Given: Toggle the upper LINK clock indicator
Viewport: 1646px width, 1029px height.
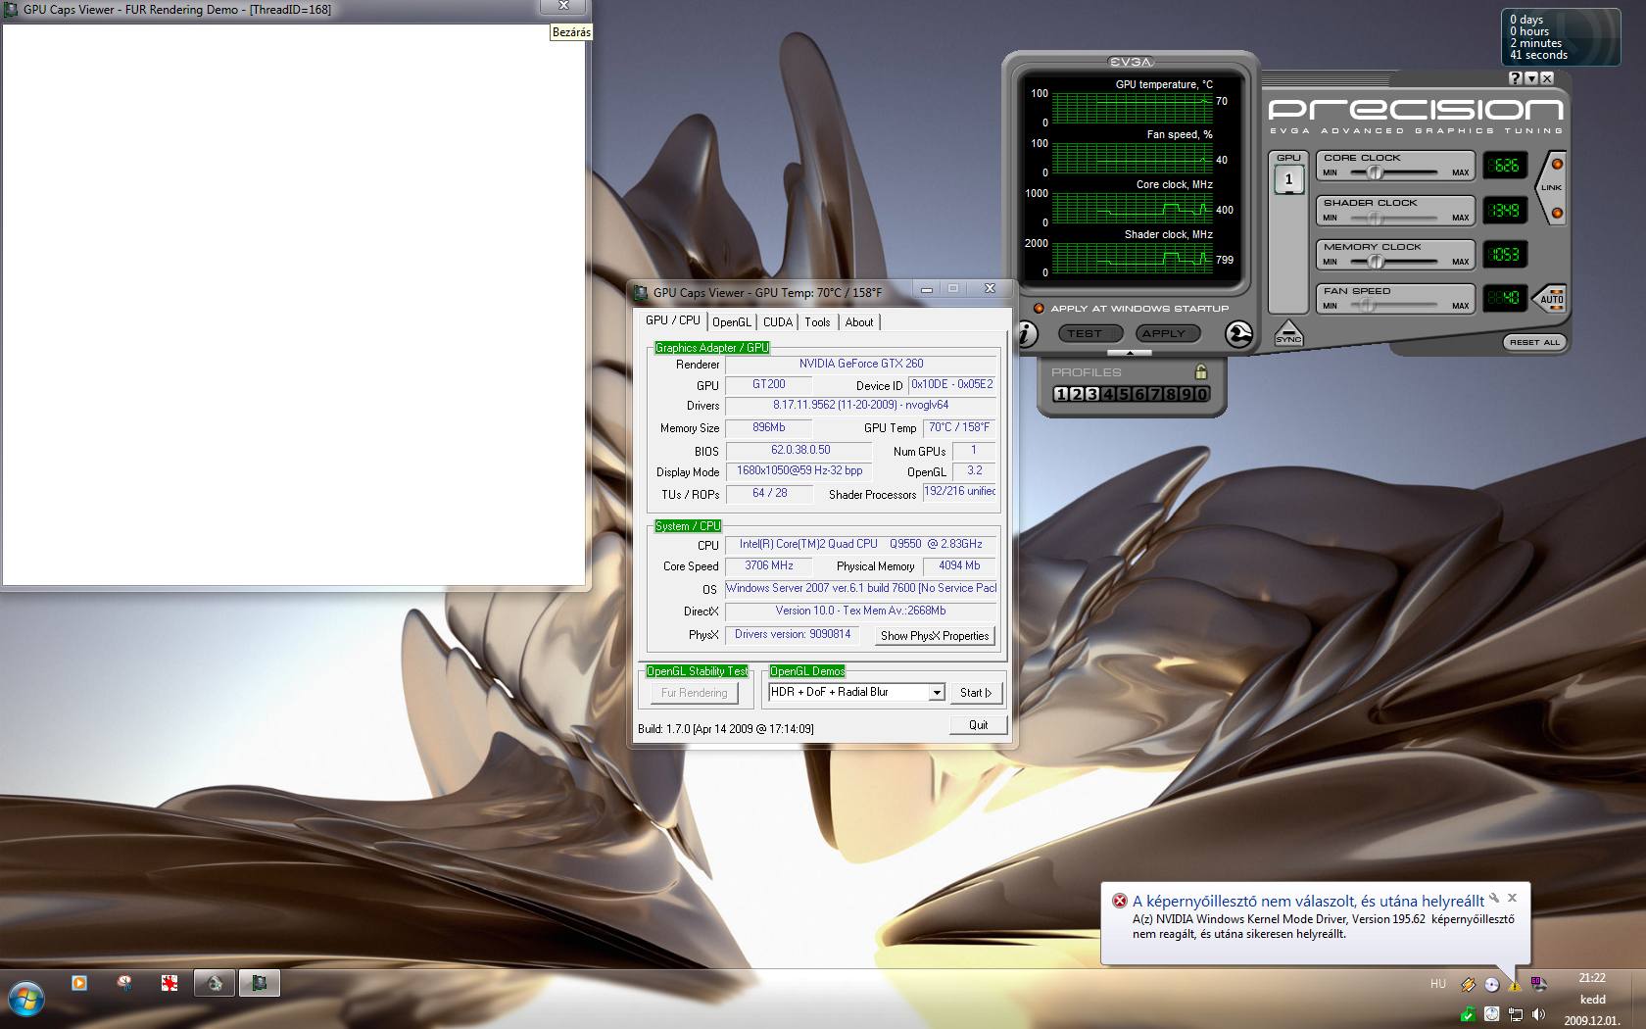Looking at the screenshot, I should [x=1557, y=164].
